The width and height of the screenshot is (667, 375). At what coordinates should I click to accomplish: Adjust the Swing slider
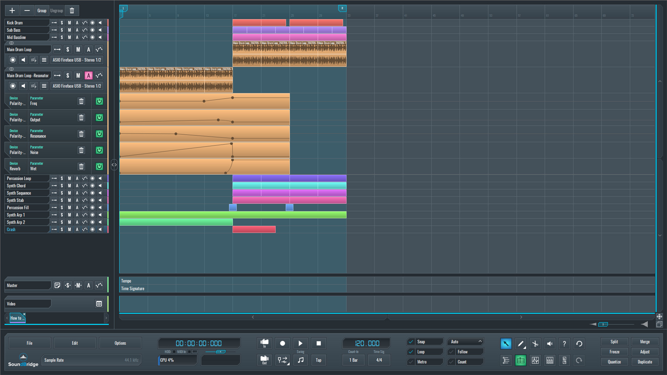pyautogui.click(x=220, y=352)
